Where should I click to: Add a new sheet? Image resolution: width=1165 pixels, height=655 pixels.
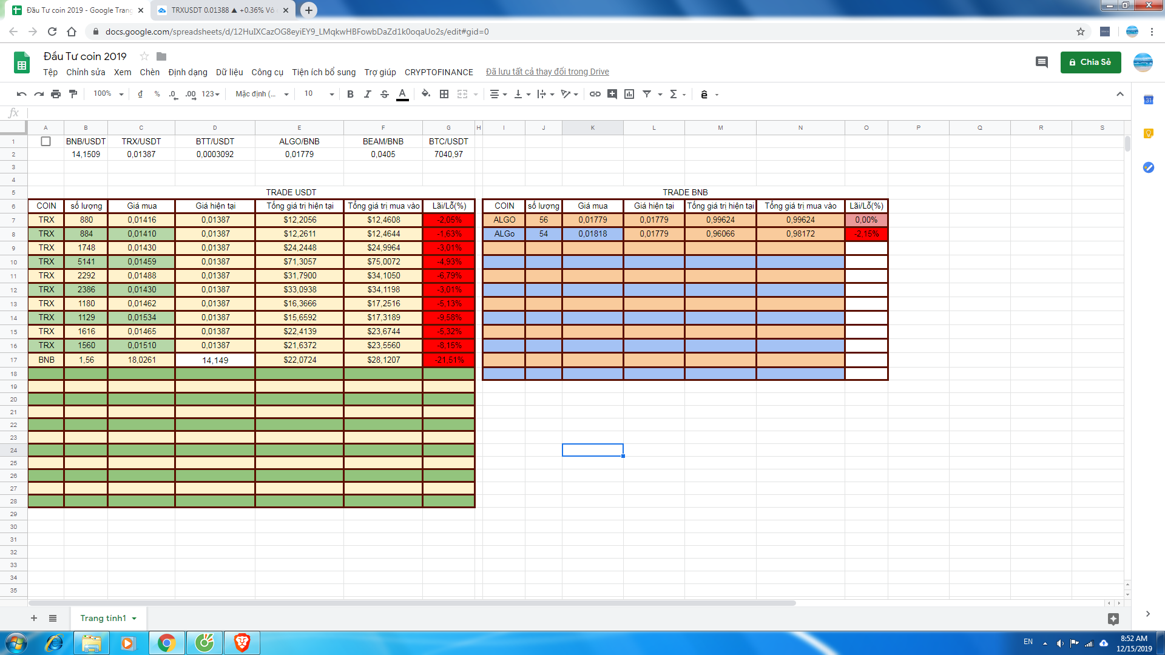[x=34, y=618]
